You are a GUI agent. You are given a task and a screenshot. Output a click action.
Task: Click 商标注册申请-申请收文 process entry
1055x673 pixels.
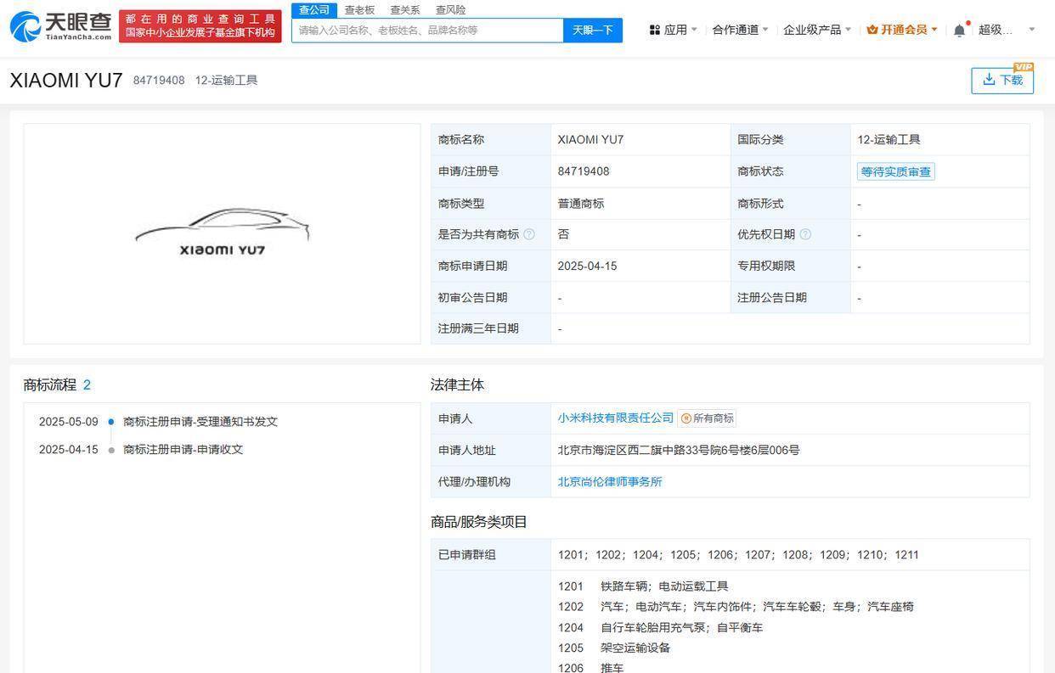point(183,450)
